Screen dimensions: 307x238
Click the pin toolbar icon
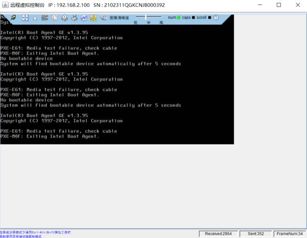(13, 17)
